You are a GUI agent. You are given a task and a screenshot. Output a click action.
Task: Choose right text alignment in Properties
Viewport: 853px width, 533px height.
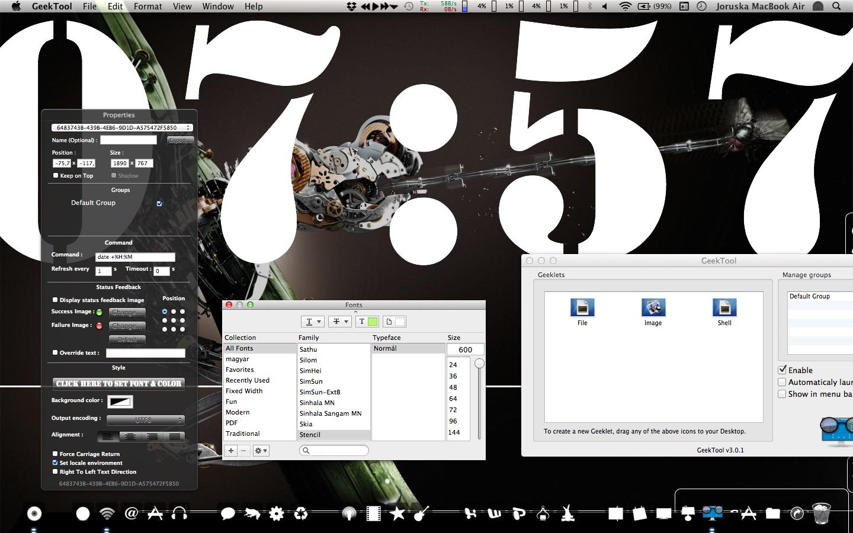(152, 436)
